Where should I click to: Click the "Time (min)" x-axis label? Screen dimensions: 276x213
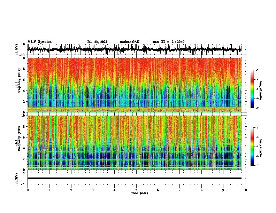139,193
